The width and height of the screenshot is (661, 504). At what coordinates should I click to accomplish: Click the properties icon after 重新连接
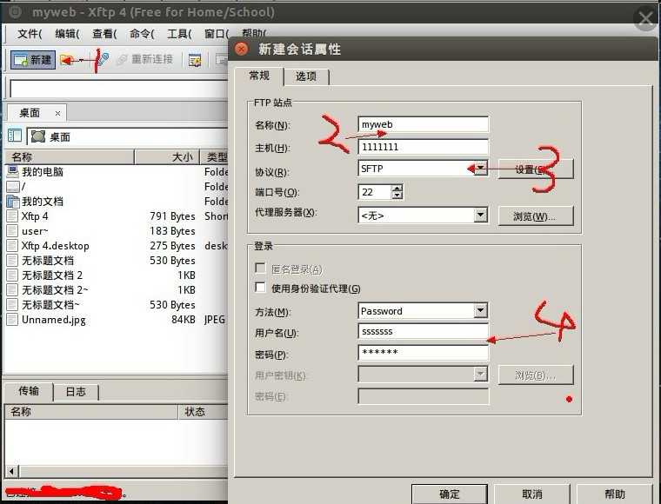pos(195,60)
